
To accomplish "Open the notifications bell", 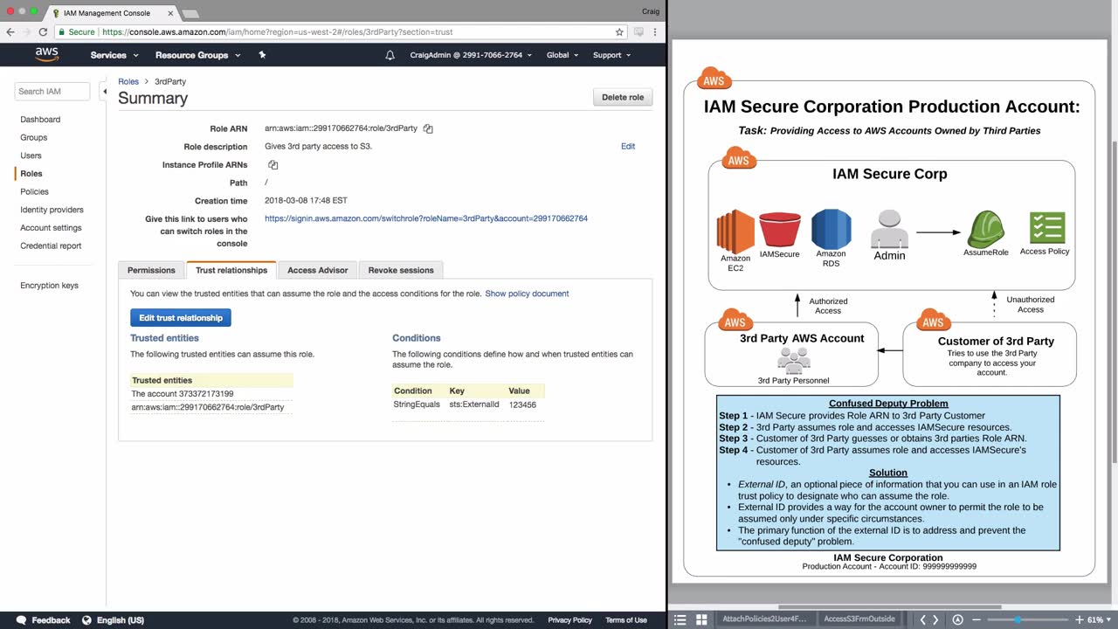I will point(390,55).
